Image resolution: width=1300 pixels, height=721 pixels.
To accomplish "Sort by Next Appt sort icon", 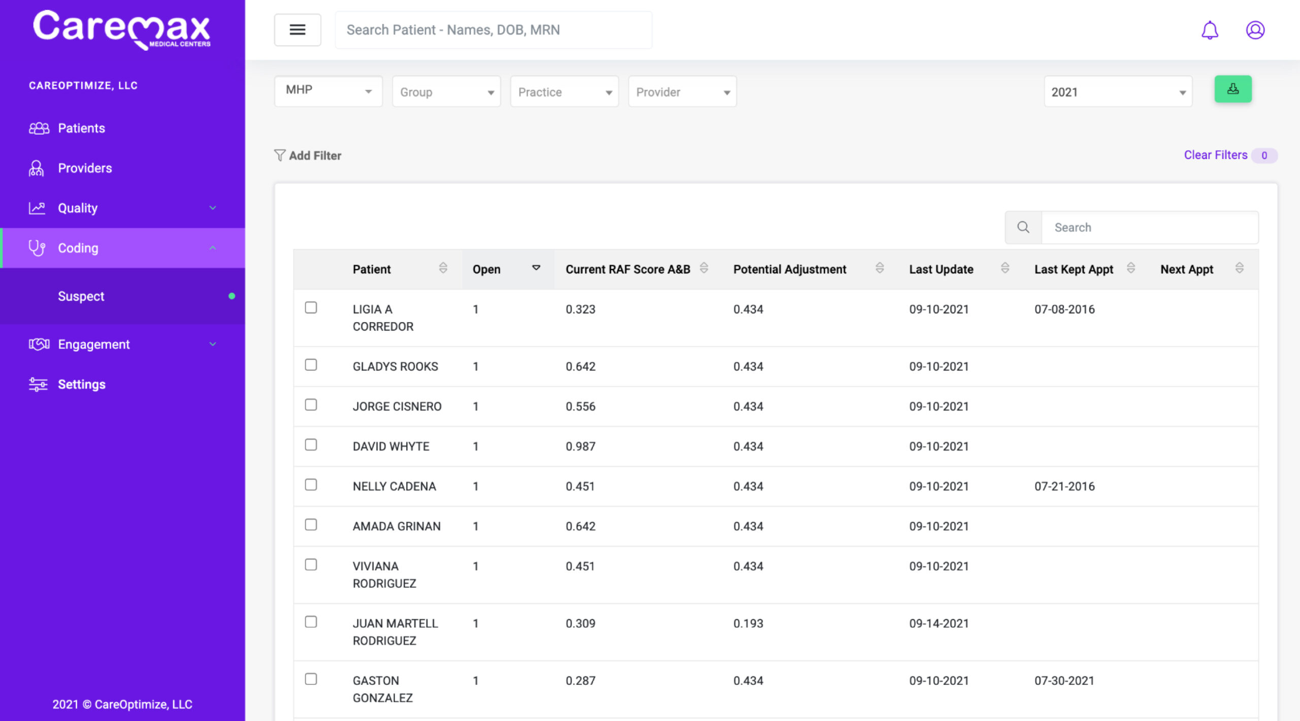I will pos(1240,268).
